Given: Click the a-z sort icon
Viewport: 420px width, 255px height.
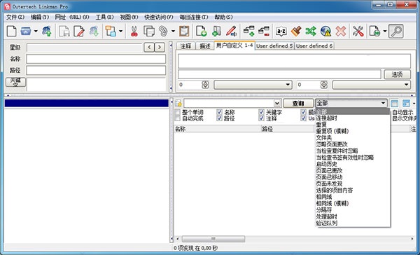Looking at the screenshot, I should (x=281, y=32).
